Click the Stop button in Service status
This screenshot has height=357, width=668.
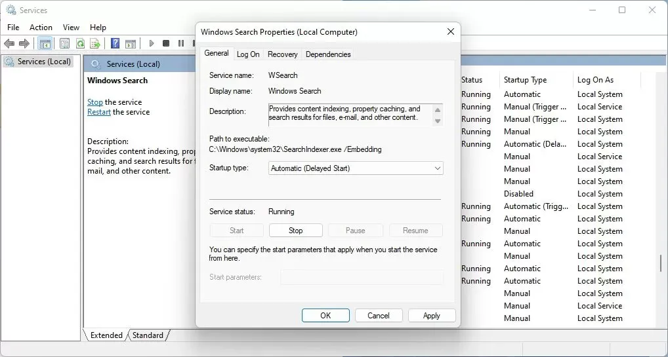click(x=296, y=231)
